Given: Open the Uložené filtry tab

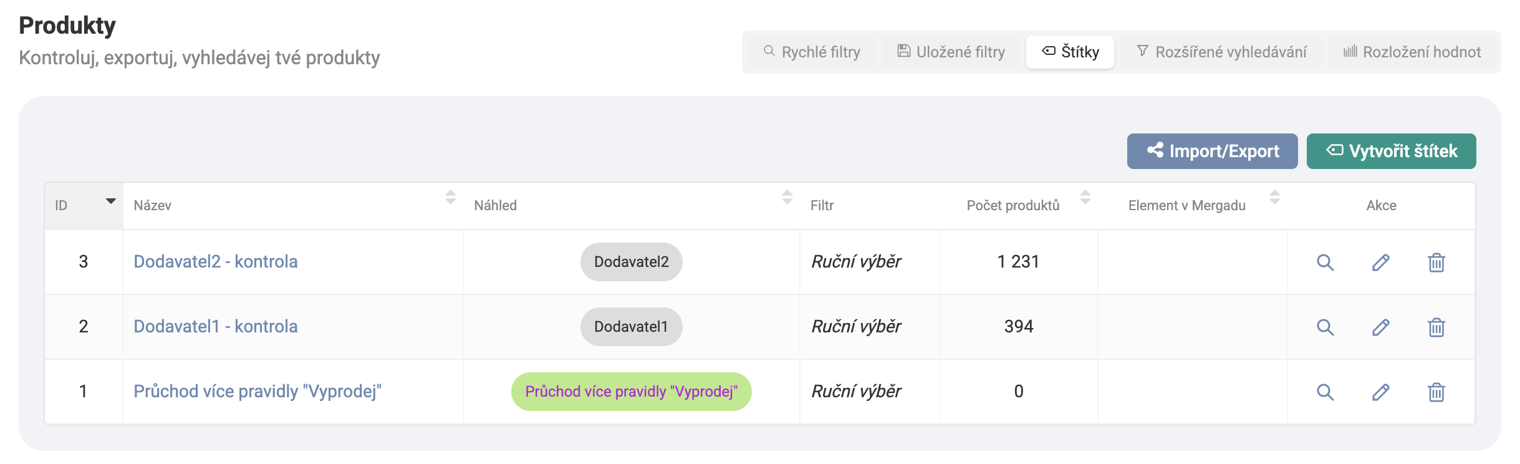Looking at the screenshot, I should [951, 52].
